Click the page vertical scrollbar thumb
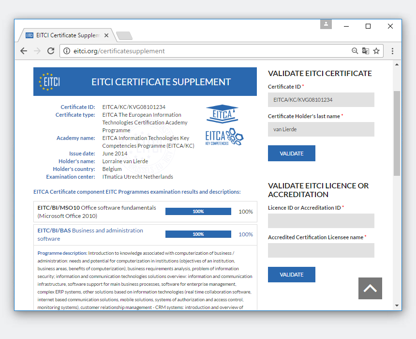This screenshot has width=416, height=339. 397,133
